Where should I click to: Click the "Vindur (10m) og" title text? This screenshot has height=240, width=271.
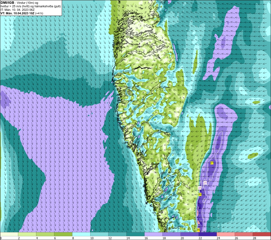(x=27, y=3)
